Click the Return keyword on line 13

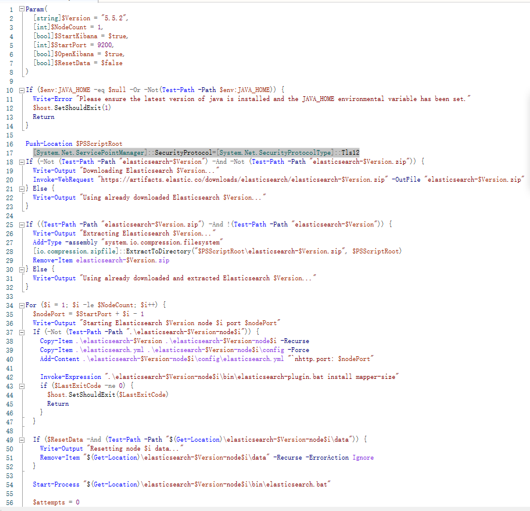tap(44, 117)
